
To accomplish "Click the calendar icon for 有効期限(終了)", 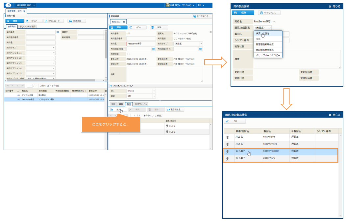I will point(200,49).
